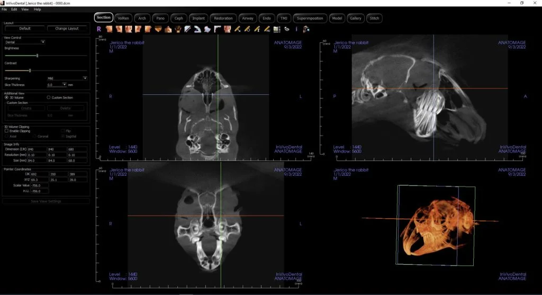This screenshot has width=542, height=295.
Task: Click the Brightness slider handle
Action: 37,55
